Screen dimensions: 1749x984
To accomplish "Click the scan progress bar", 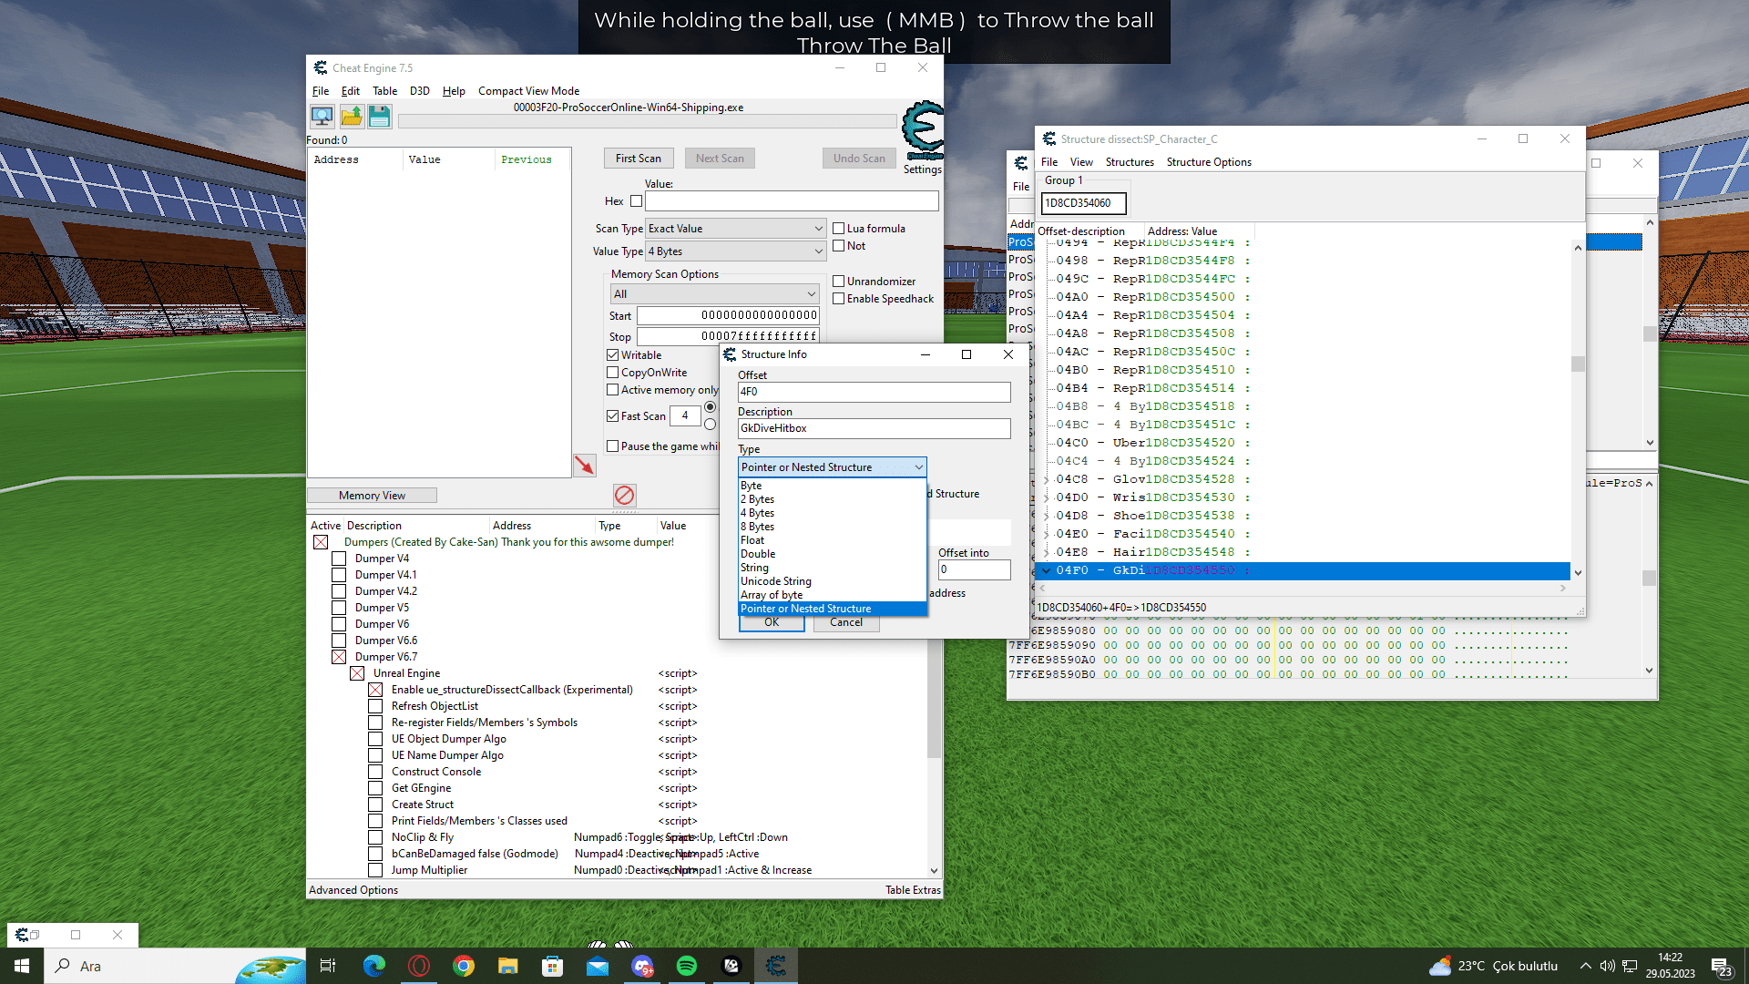I will (x=648, y=121).
